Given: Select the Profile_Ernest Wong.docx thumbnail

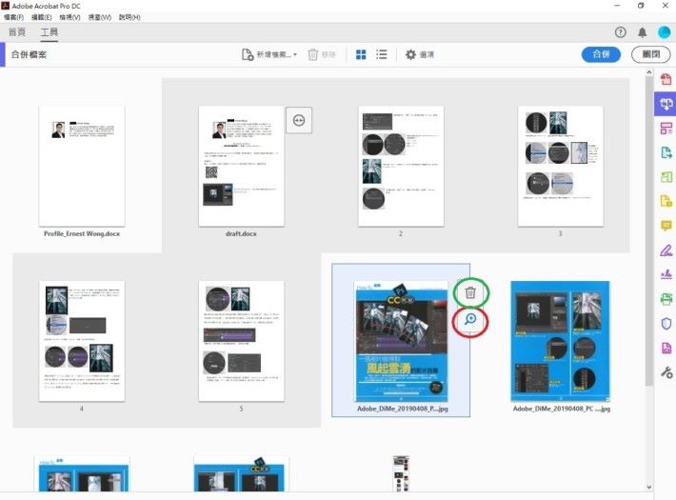Looking at the screenshot, I should (x=82, y=167).
